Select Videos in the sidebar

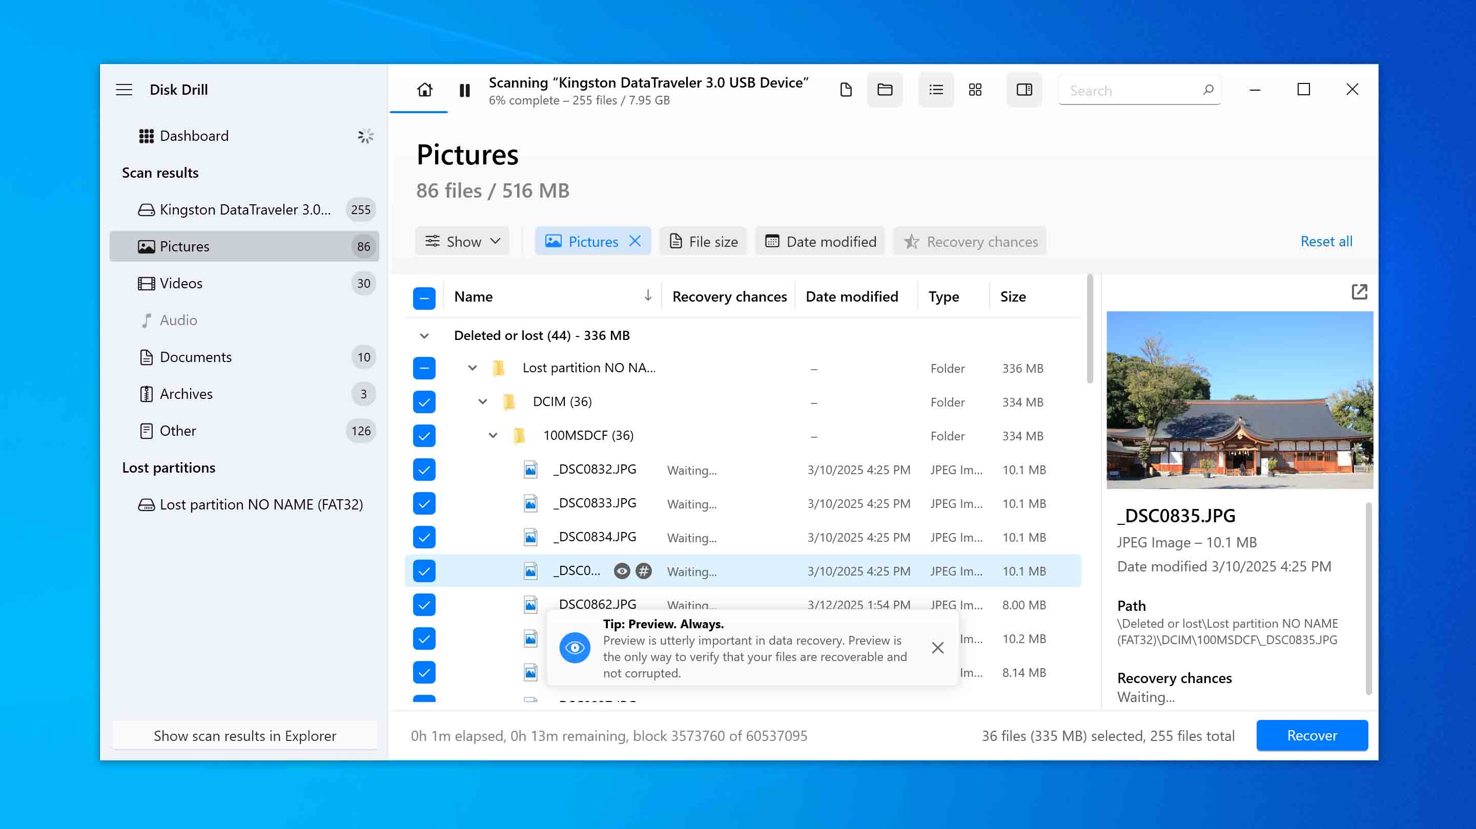pyautogui.click(x=181, y=283)
